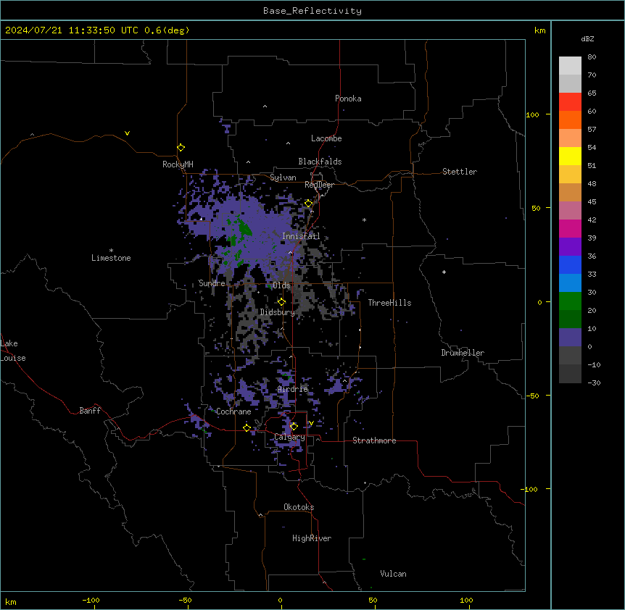Screen dimensions: 625x610
Task: Click the km unit label at the top right
Action: pyautogui.click(x=540, y=30)
